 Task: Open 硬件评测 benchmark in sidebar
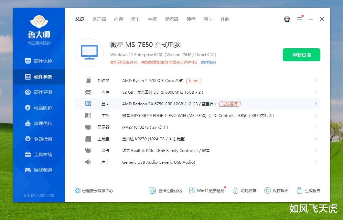coord(39,92)
